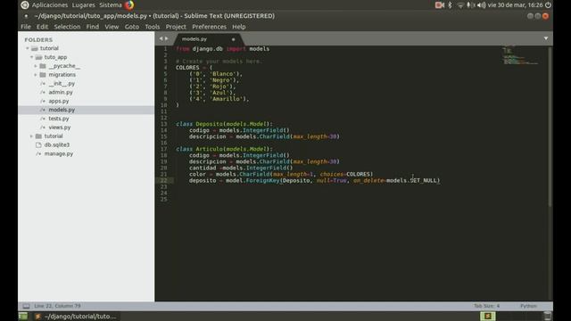The image size is (571, 321).
Task: Click the editor vertical scrollbar
Action: [x=550, y=128]
